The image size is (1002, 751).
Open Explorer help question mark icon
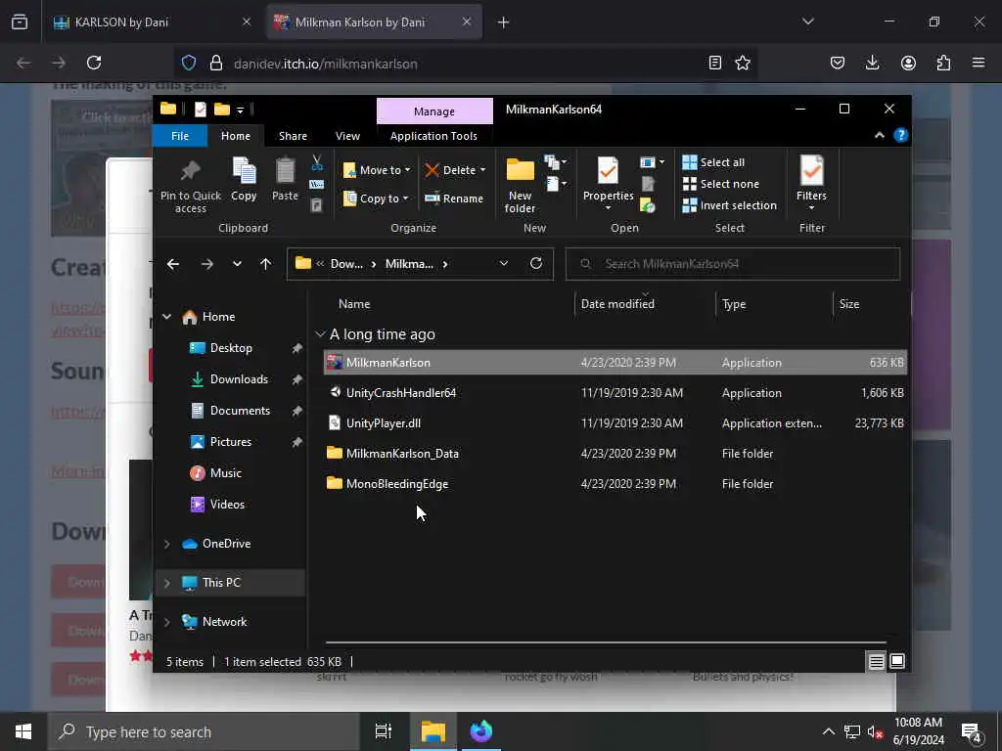tap(900, 135)
